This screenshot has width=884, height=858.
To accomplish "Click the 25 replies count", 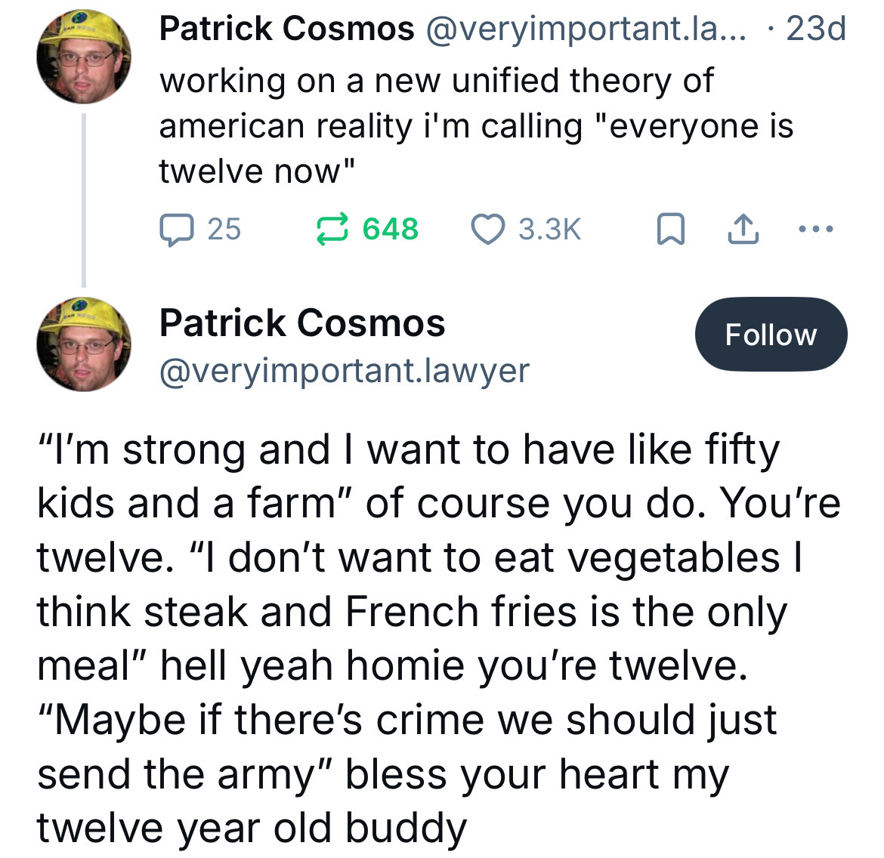I will [224, 230].
